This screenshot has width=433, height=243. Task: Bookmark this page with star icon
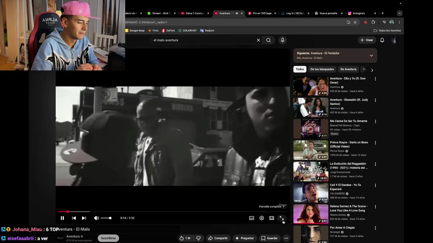pyautogui.click(x=355, y=22)
